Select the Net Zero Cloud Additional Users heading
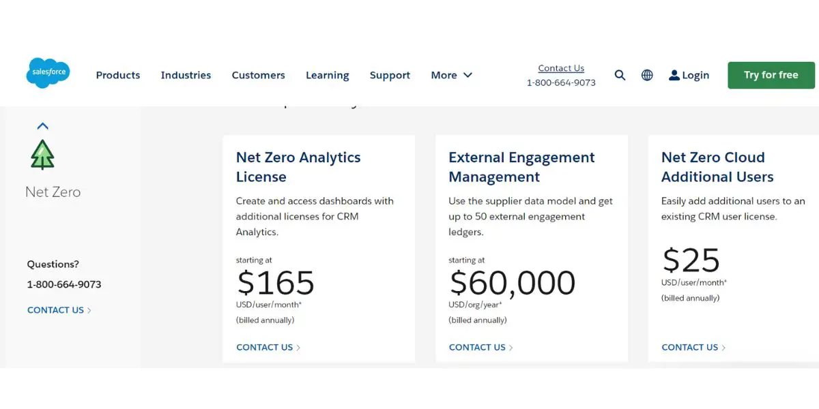The image size is (819, 409). [717, 167]
